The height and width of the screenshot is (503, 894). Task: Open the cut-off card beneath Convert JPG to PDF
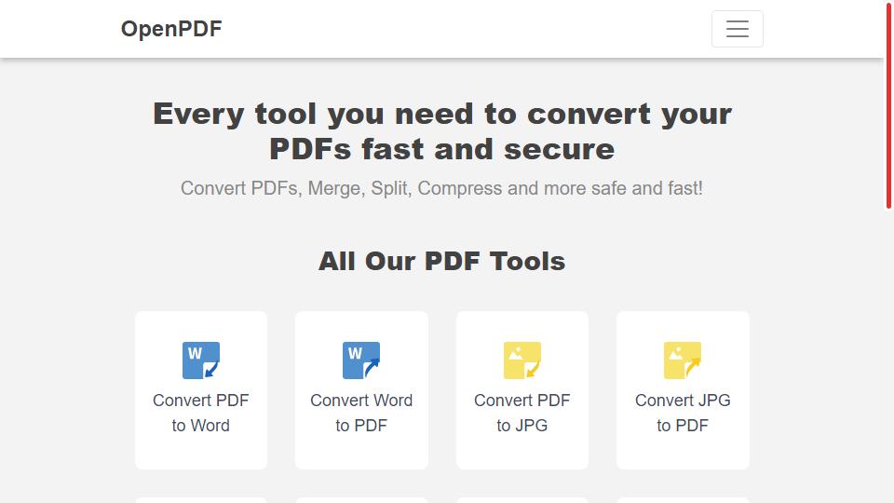(x=683, y=500)
